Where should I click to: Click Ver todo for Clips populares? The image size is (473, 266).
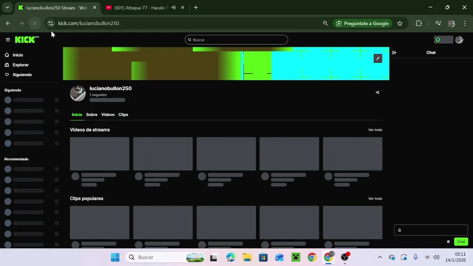point(375,199)
